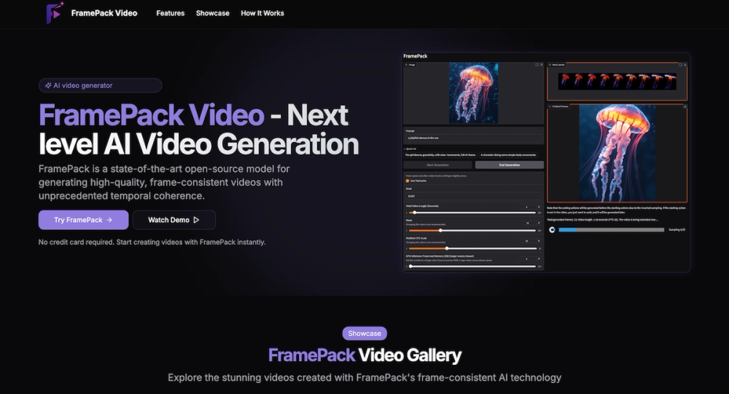Click the FramePack Video brand name in header
Screen dimensions: 729x394
click(x=104, y=13)
